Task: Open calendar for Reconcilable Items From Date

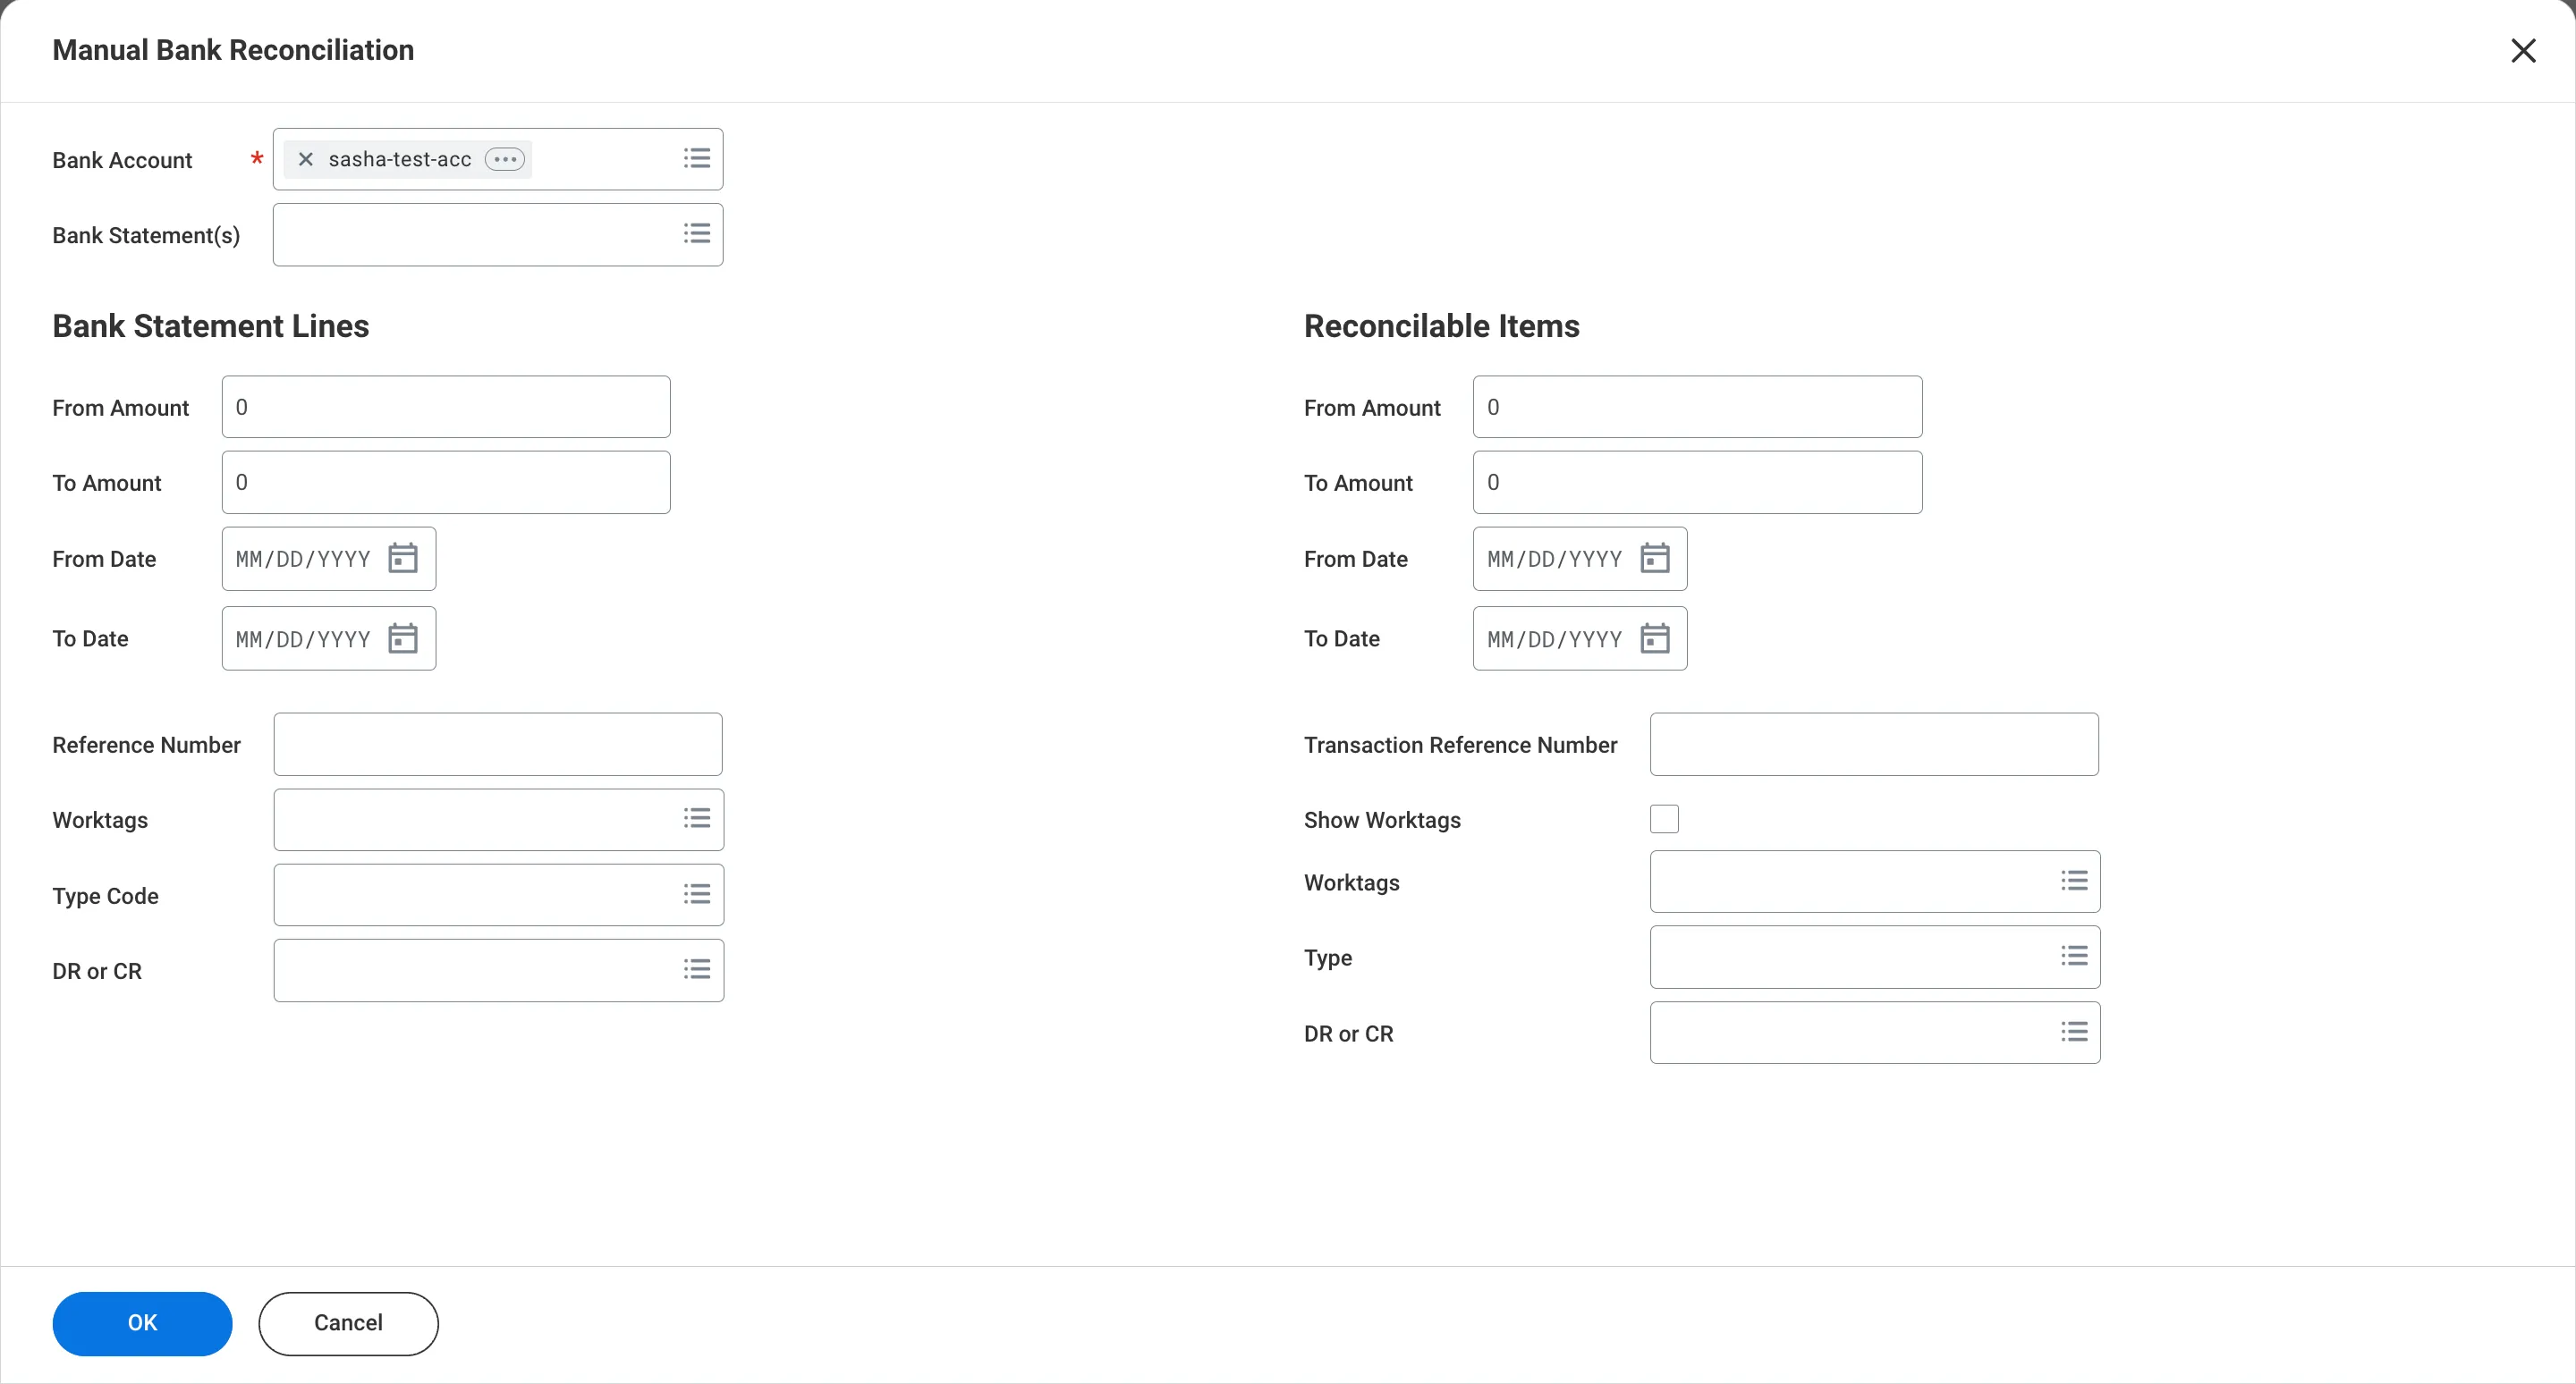Action: pos(1655,559)
